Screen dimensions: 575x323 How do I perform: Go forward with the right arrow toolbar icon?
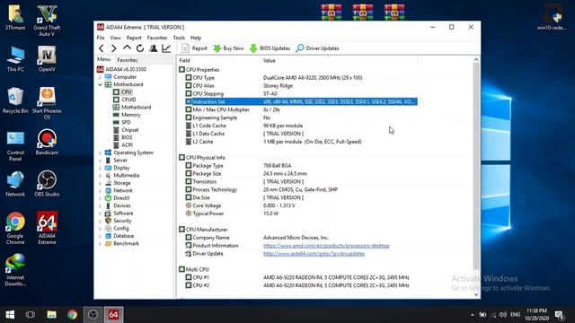click(x=114, y=48)
